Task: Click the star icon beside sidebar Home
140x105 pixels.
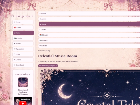Action: pyautogui.click(x=14, y=22)
